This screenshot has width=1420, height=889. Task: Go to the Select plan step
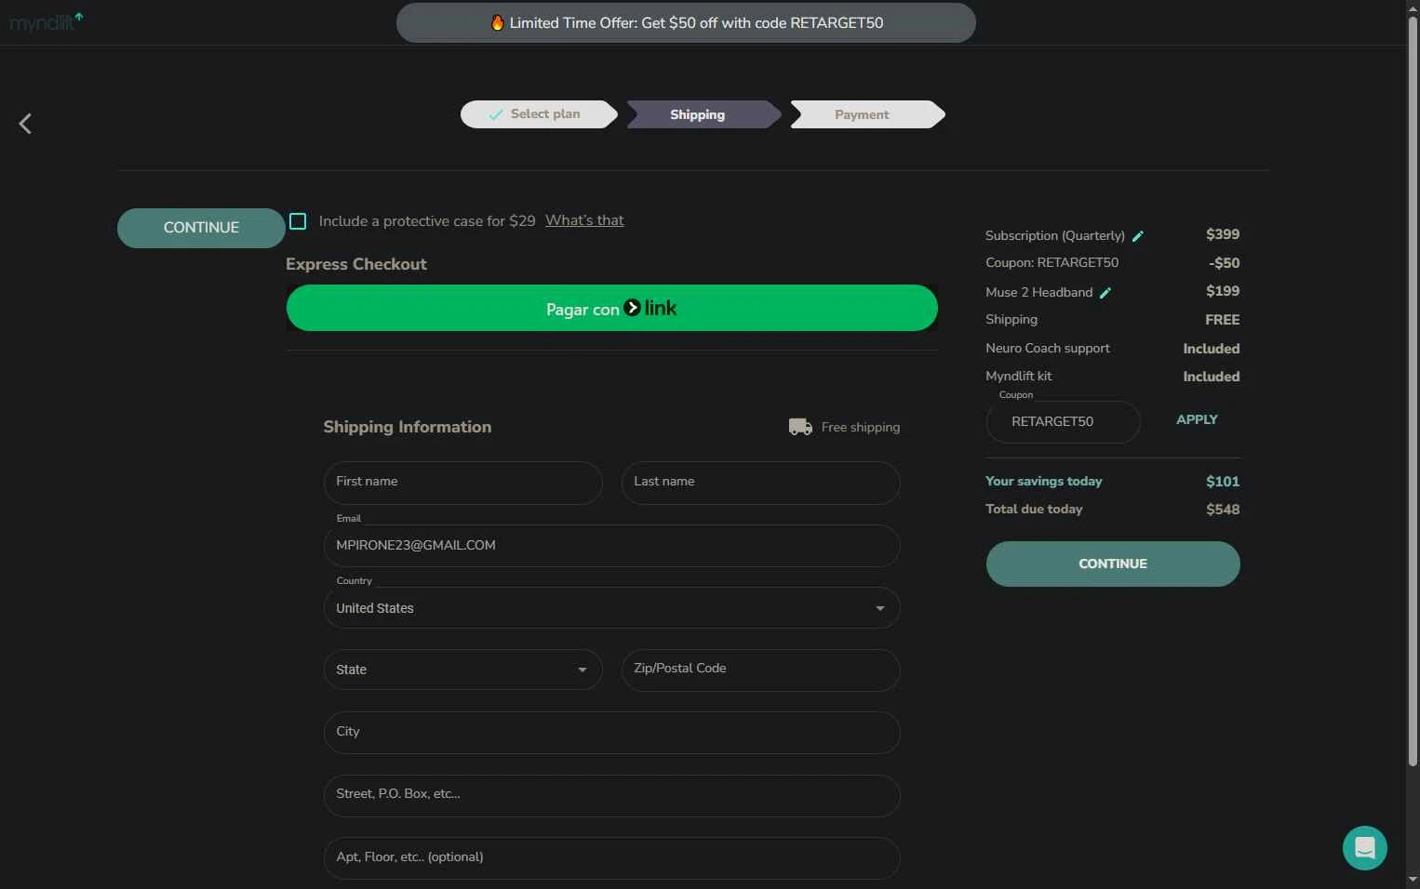539,114
